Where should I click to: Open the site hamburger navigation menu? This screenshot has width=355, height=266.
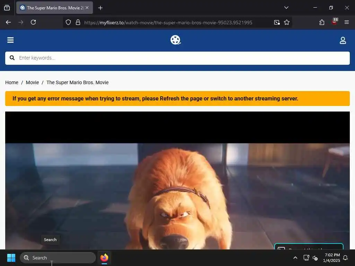[x=10, y=40]
